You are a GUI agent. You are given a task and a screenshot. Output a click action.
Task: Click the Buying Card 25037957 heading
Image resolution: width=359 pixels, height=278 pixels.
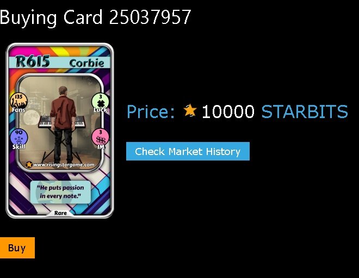point(95,17)
